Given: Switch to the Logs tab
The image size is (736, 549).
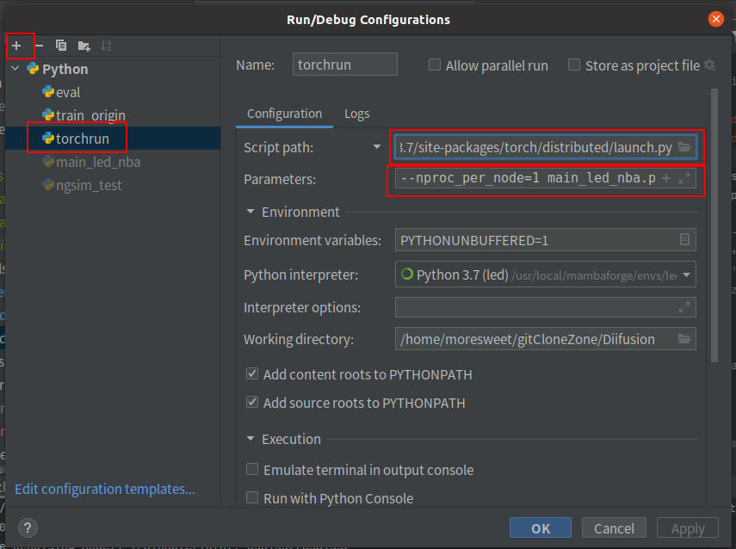Looking at the screenshot, I should pos(356,114).
